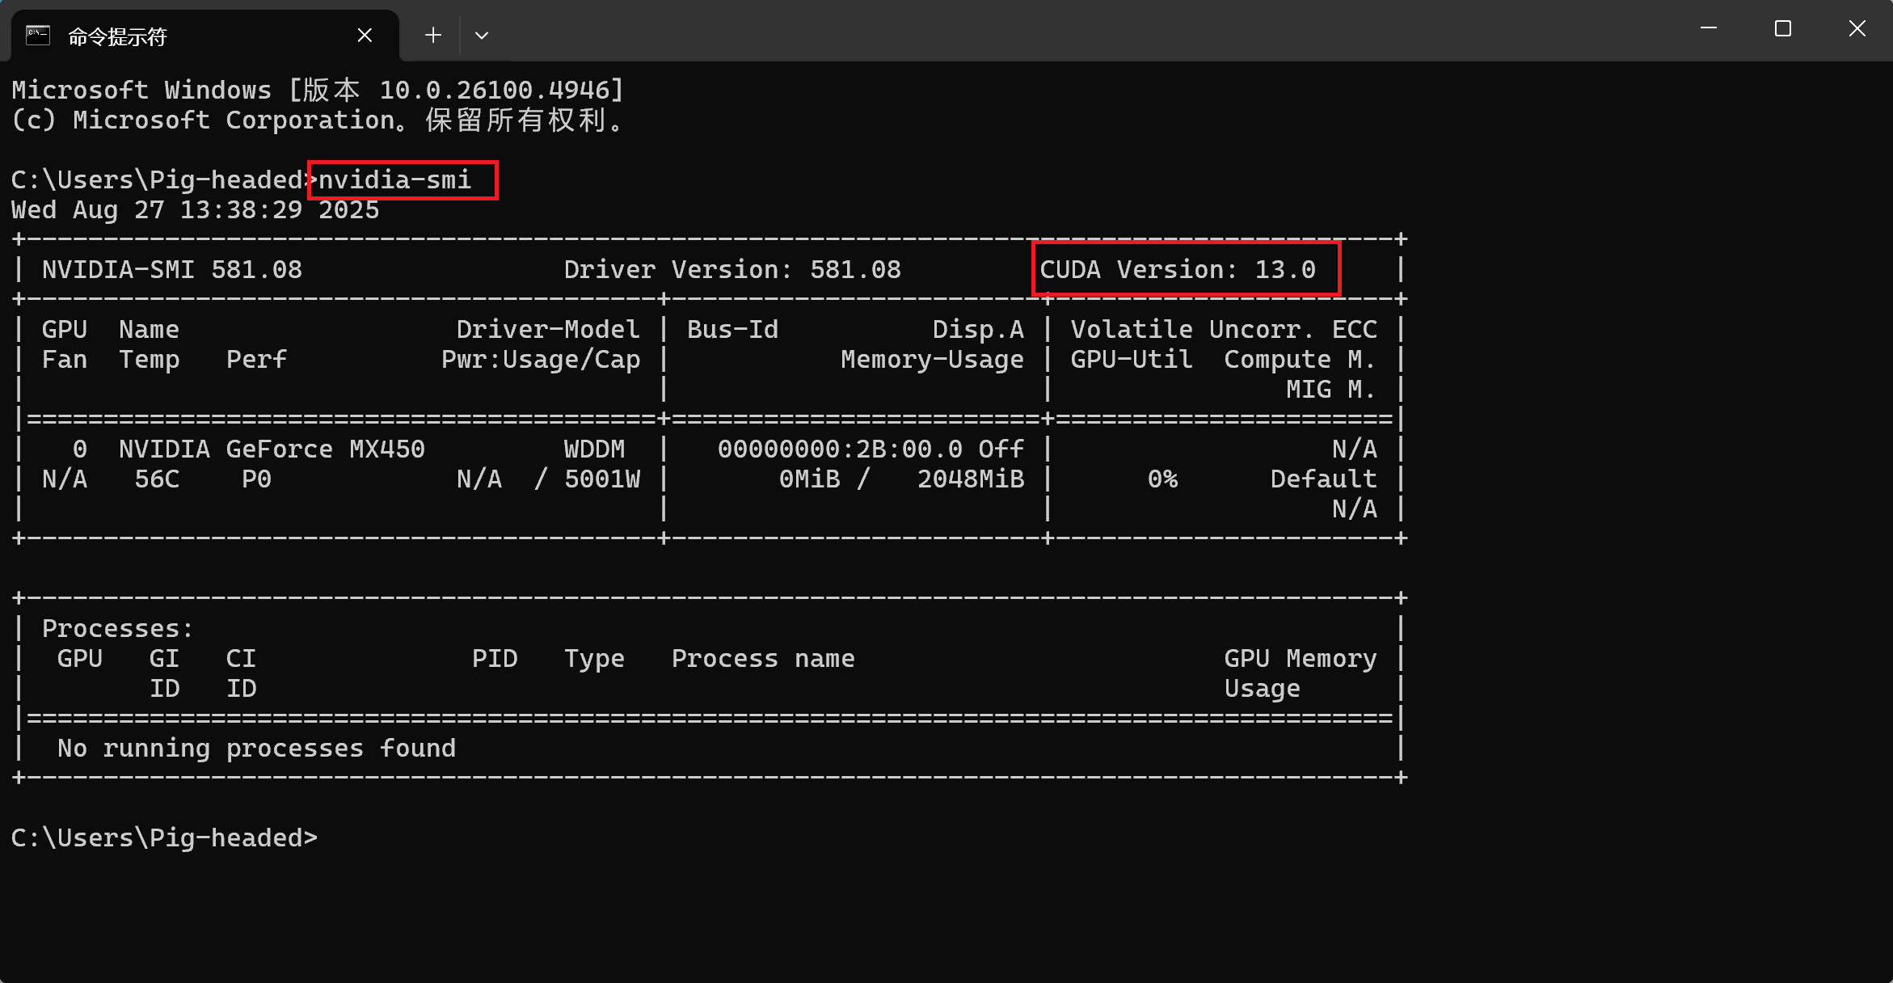This screenshot has height=983, width=1893.
Task: Click the NVIDIA GeForce MX450 name
Action: click(x=272, y=449)
